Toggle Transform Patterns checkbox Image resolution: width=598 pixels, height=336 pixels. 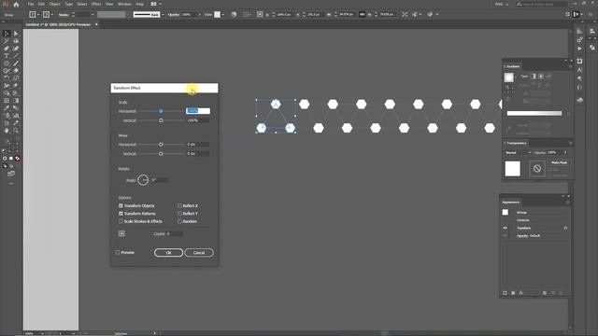[x=121, y=214]
